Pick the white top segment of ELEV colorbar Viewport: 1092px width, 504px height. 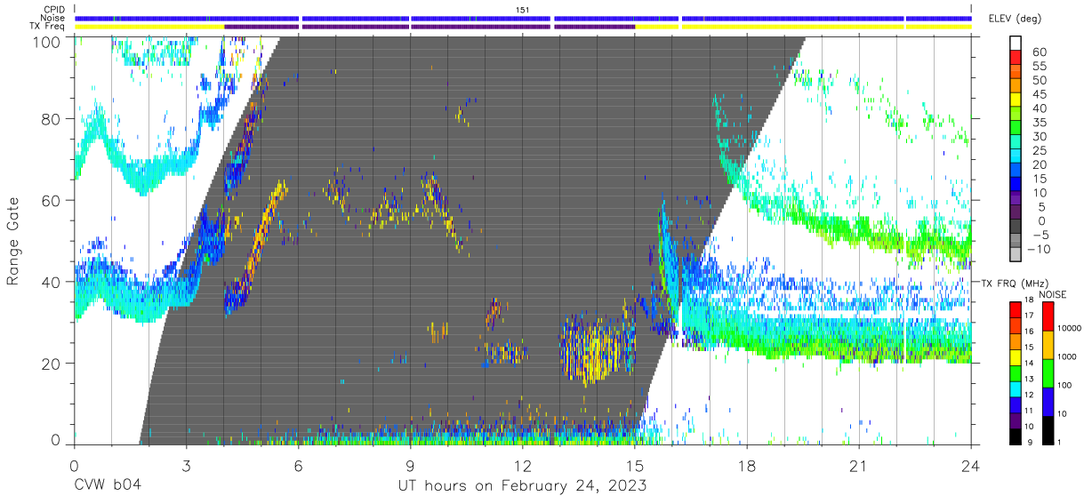click(1016, 44)
